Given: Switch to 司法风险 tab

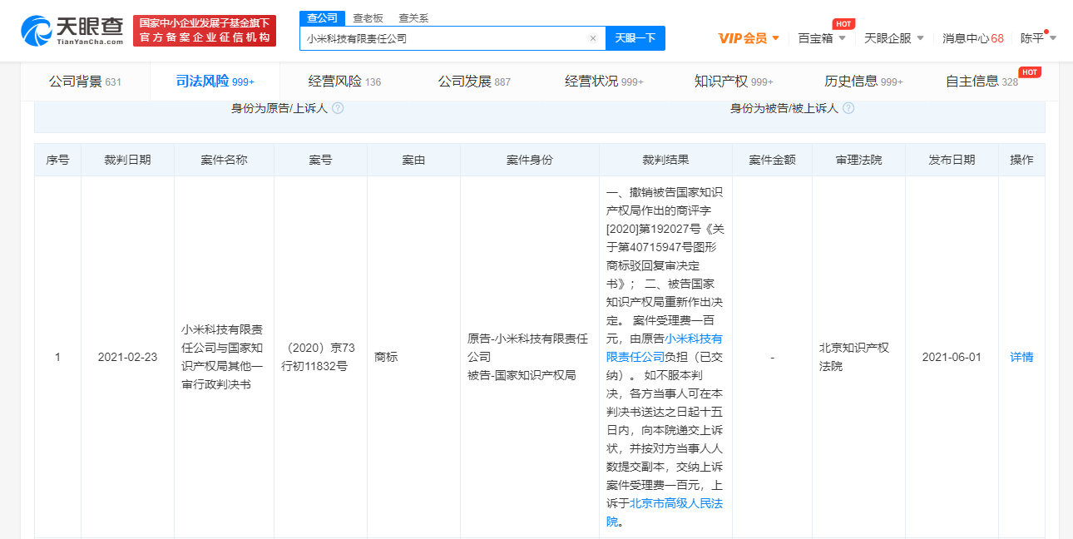Looking at the screenshot, I should pos(215,82).
